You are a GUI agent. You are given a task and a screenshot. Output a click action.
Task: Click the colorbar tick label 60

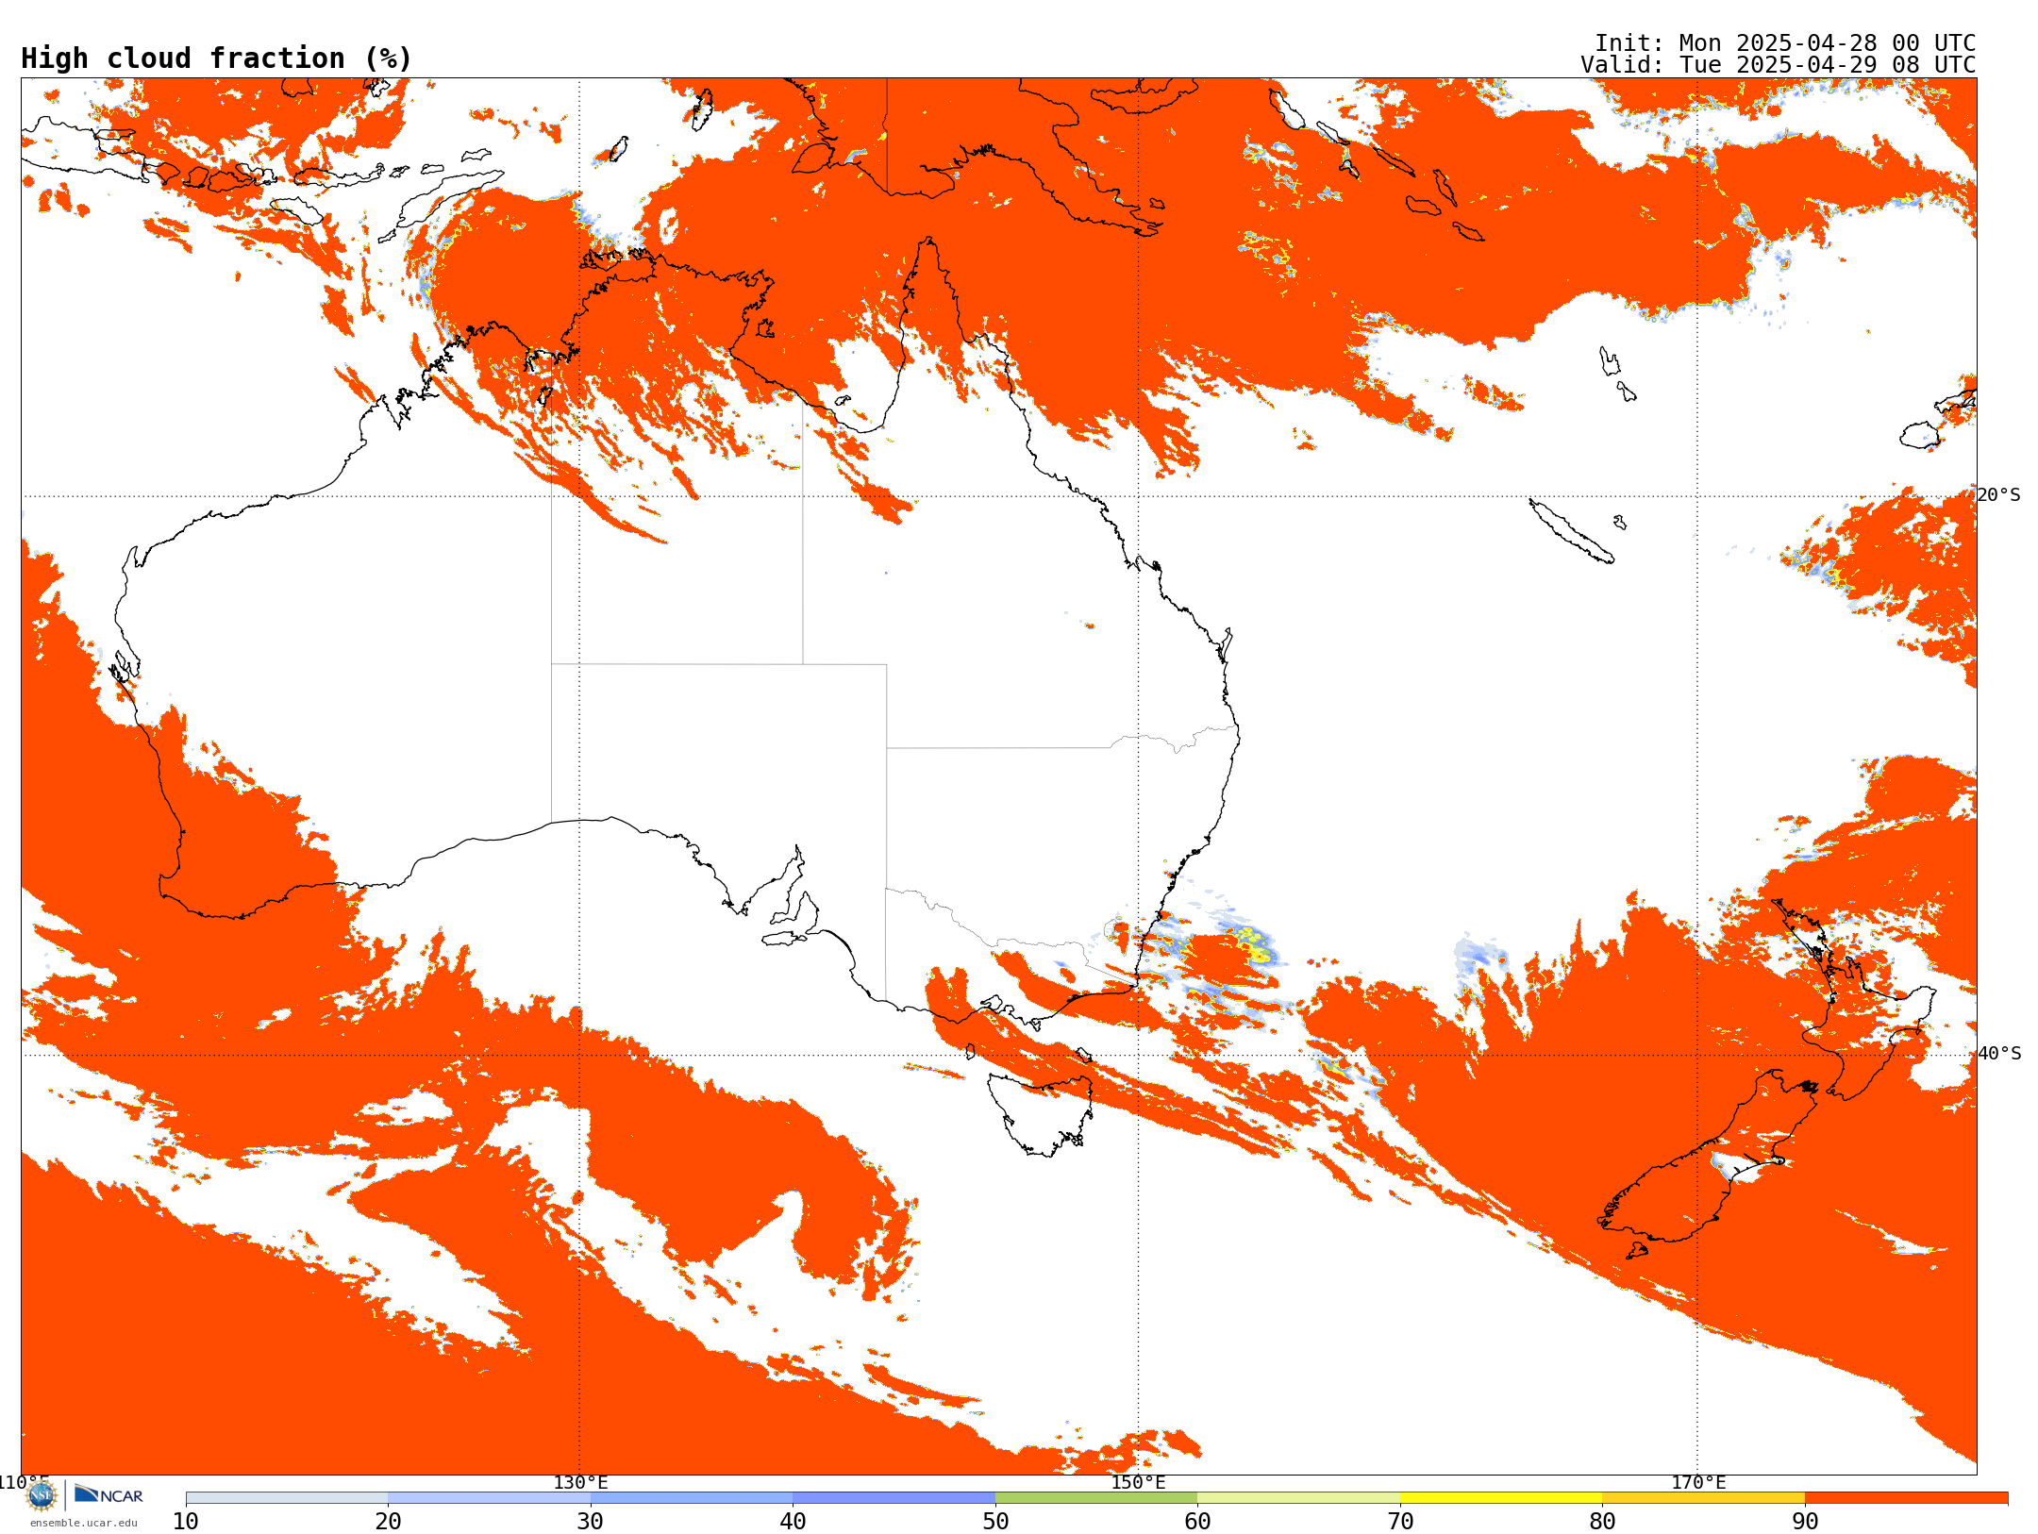pyautogui.click(x=1197, y=1521)
